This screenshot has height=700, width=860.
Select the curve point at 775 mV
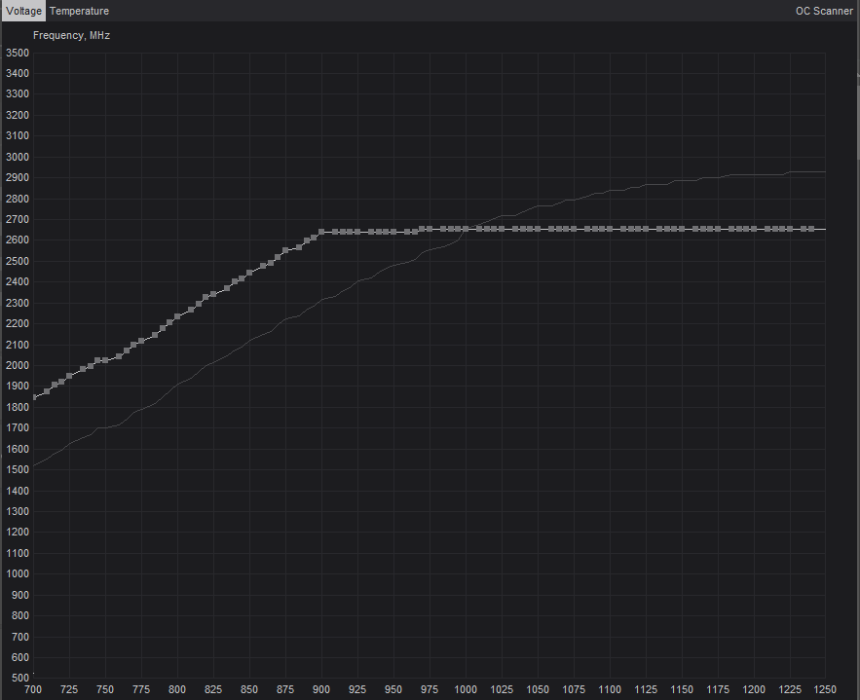tap(141, 341)
